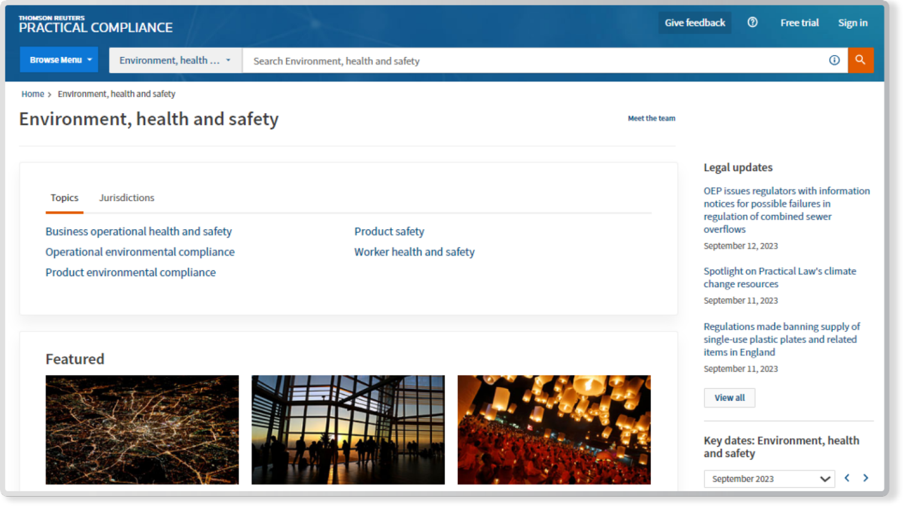Go to previous month in key dates
This screenshot has width=919, height=517.
click(847, 478)
